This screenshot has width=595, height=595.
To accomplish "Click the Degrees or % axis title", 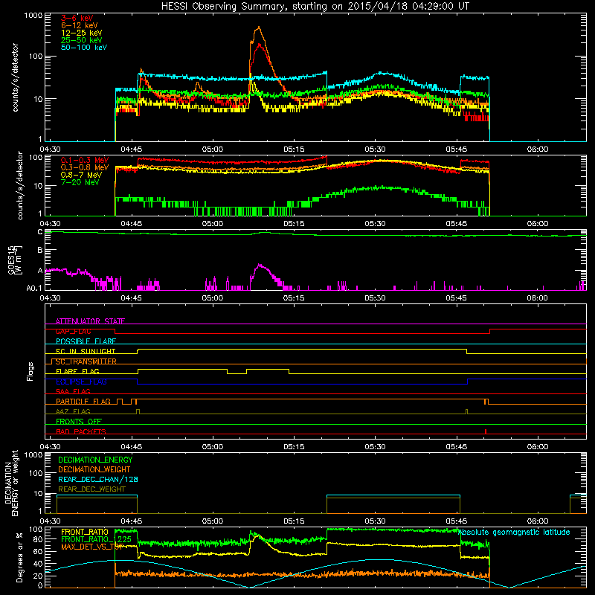I will pos(19,557).
